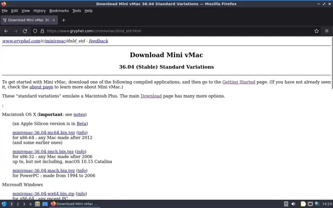
Task: Open the Beta link for Apple Silicon
Action: (x=81, y=123)
